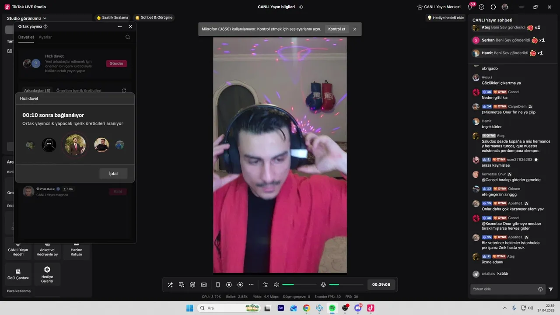Open After Effects from the taskbar
This screenshot has height=315, width=560.
281,308
